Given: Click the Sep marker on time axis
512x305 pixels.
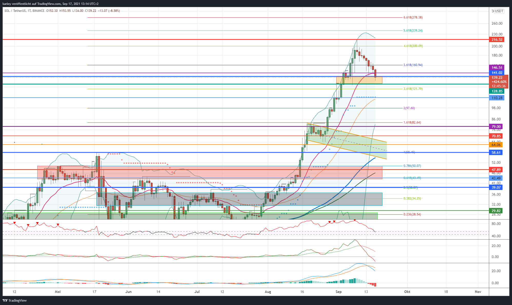Looking at the screenshot, I should (x=338, y=292).
